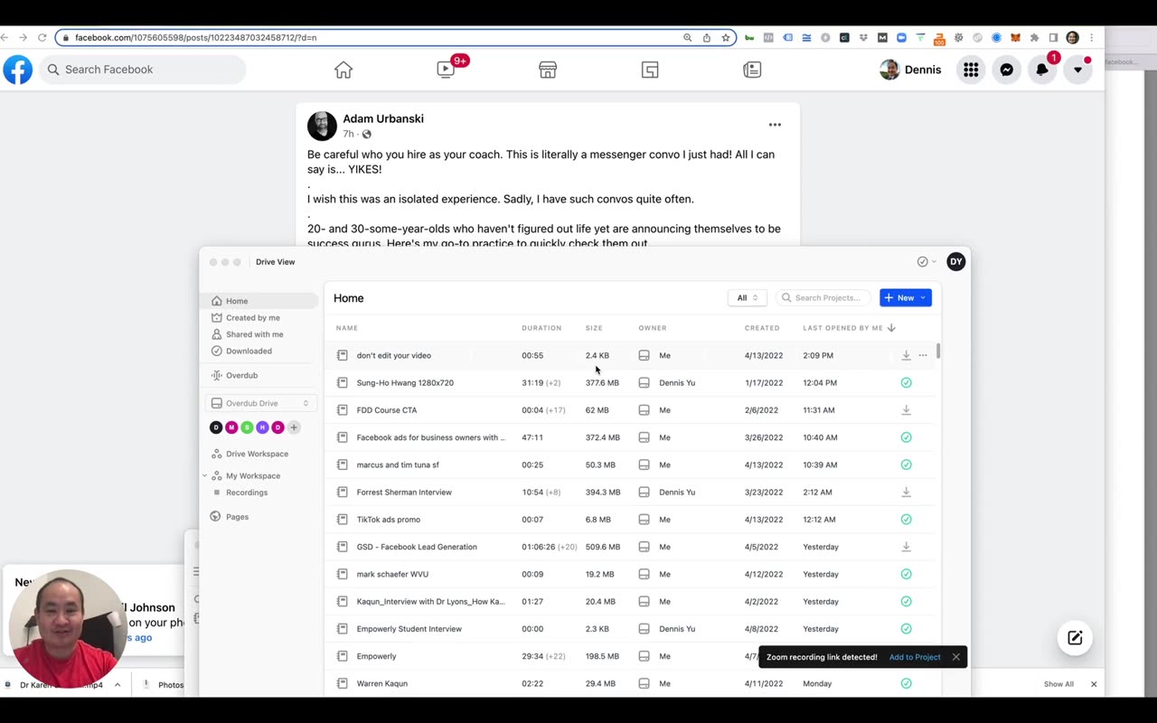The height and width of the screenshot is (723, 1157).
Task: Add a member with the plus icon
Action: (294, 427)
